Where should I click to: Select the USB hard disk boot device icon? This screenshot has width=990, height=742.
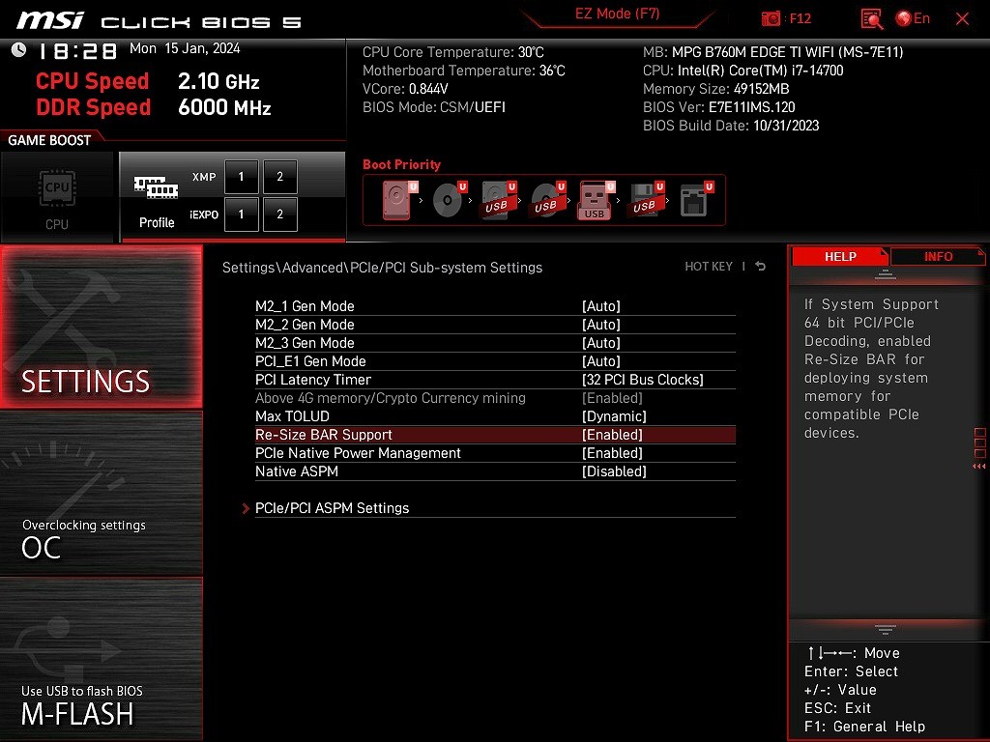click(498, 199)
